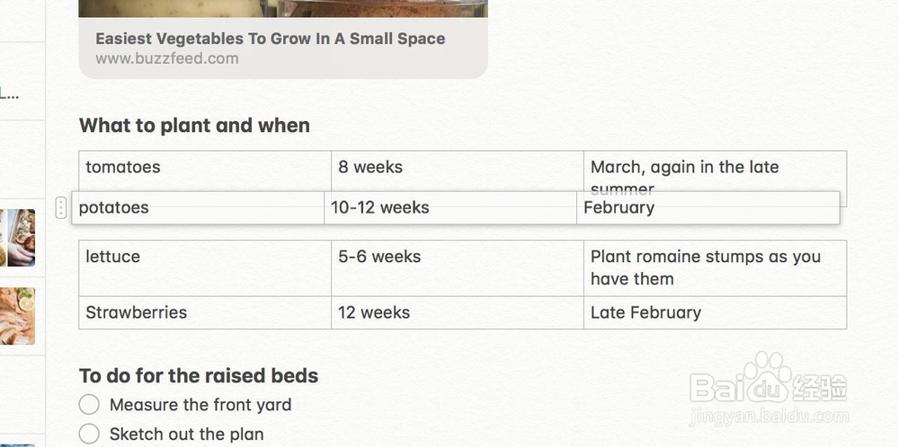Click the What to plant and when heading
The image size is (899, 447).
194,126
